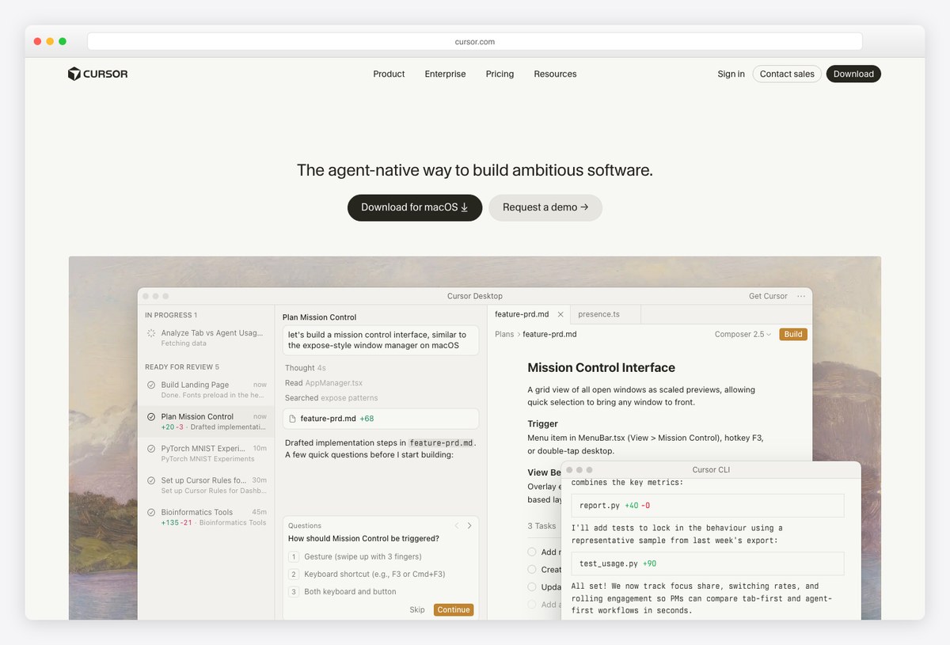Screen dimensions: 950x645
Task: Click test_usage.py +90 in Cursor CLI
Action: click(x=708, y=563)
